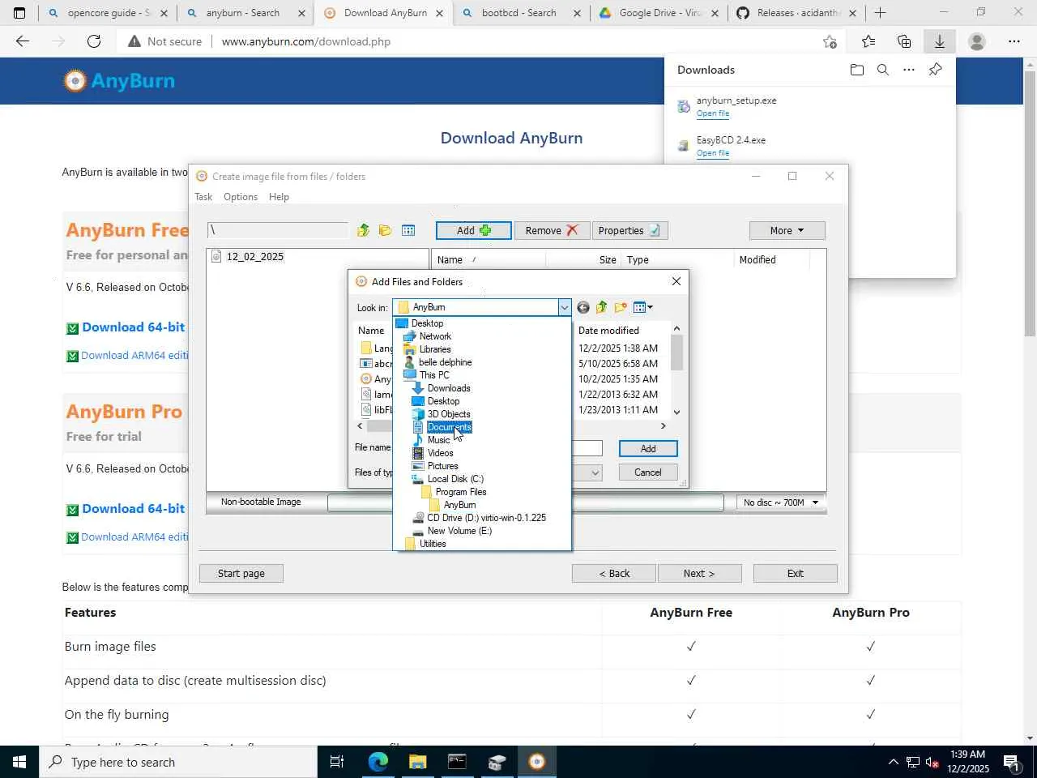Click the < Back button

pos(614,574)
